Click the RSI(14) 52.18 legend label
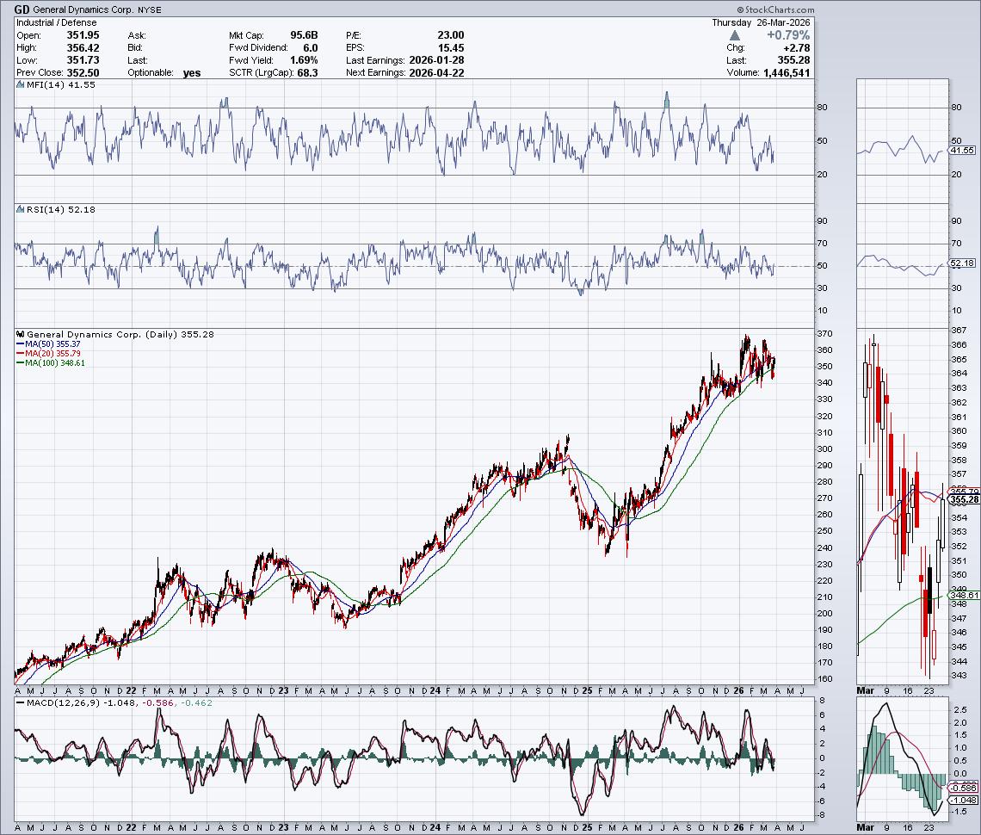Image resolution: width=981 pixels, height=835 pixels. (x=61, y=210)
